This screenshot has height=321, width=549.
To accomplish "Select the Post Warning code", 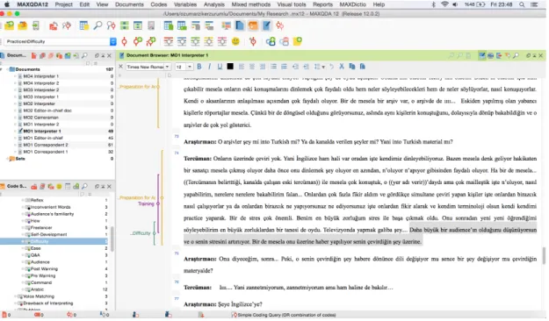I will tap(44, 269).
